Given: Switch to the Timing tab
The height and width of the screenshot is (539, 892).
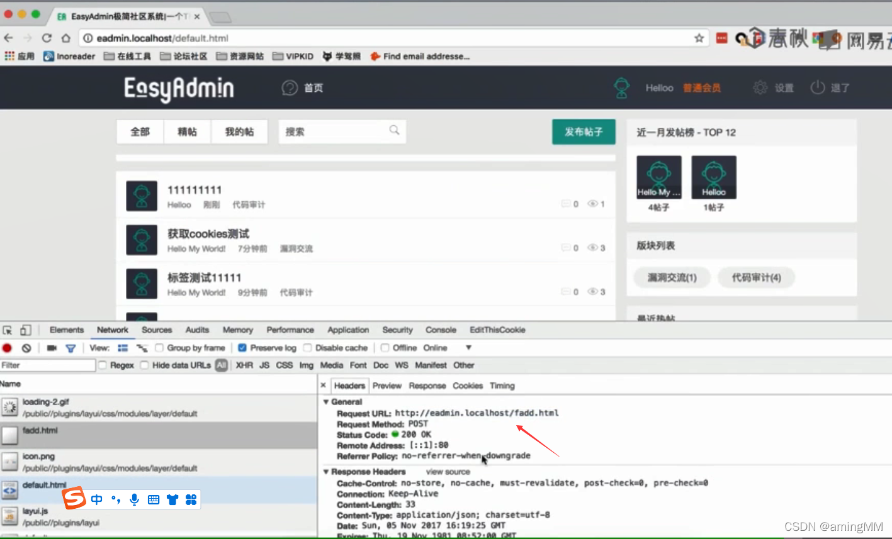Looking at the screenshot, I should point(502,386).
